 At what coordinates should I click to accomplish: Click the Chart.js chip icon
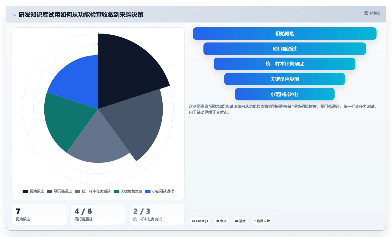193,221
